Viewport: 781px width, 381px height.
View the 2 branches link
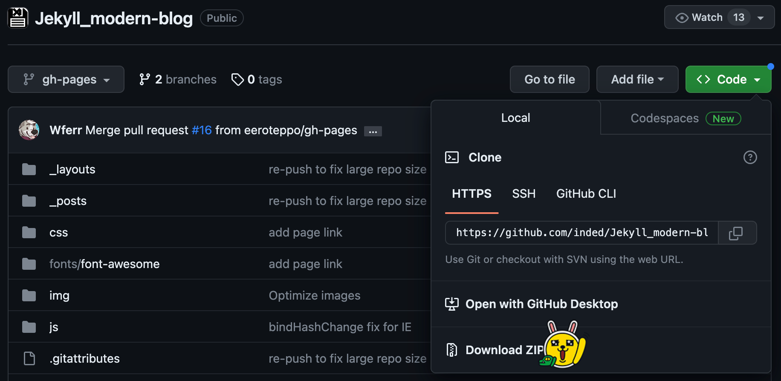pyautogui.click(x=178, y=79)
